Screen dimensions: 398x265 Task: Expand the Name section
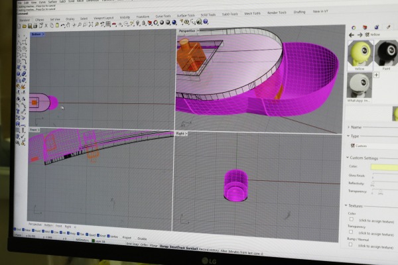(x=350, y=127)
